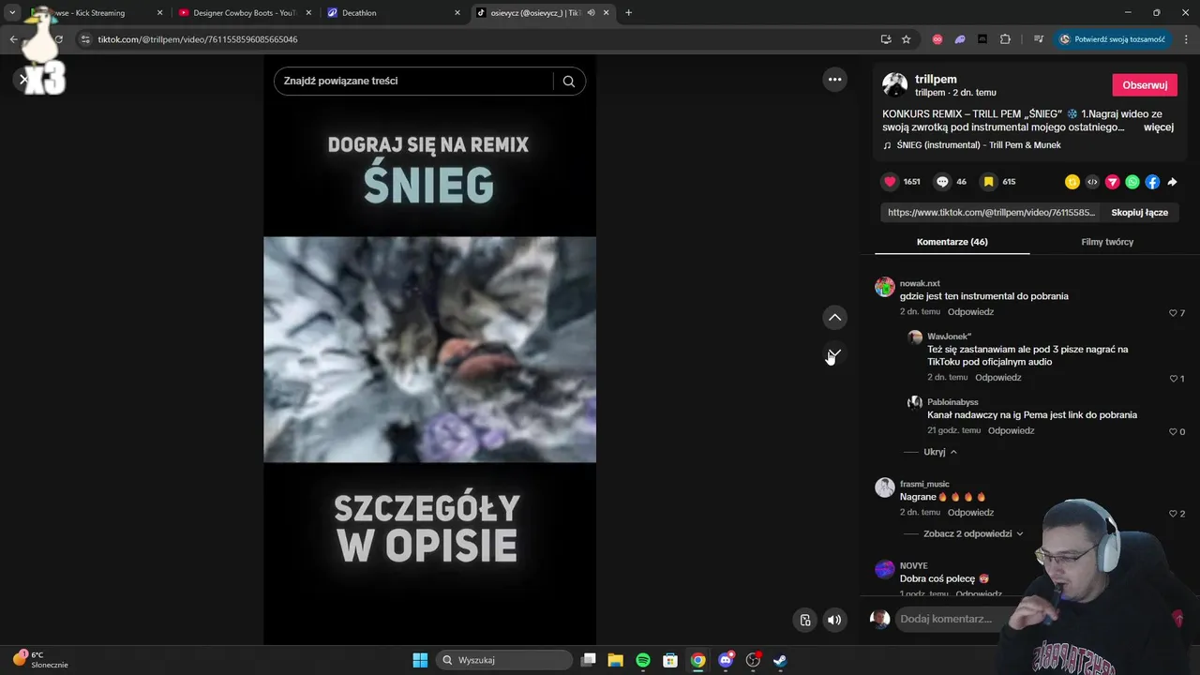
Task: Switch to Designer Cowboy Boots YouTube tab
Action: 244,13
